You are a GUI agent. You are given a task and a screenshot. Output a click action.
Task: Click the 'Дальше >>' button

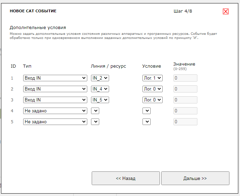tap(195, 178)
